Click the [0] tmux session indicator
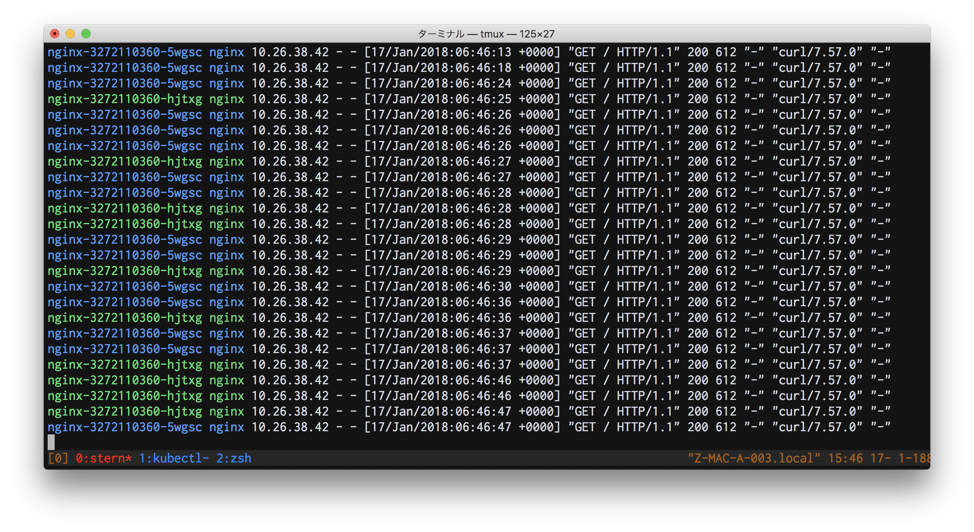The height and width of the screenshot is (532, 974). click(58, 458)
